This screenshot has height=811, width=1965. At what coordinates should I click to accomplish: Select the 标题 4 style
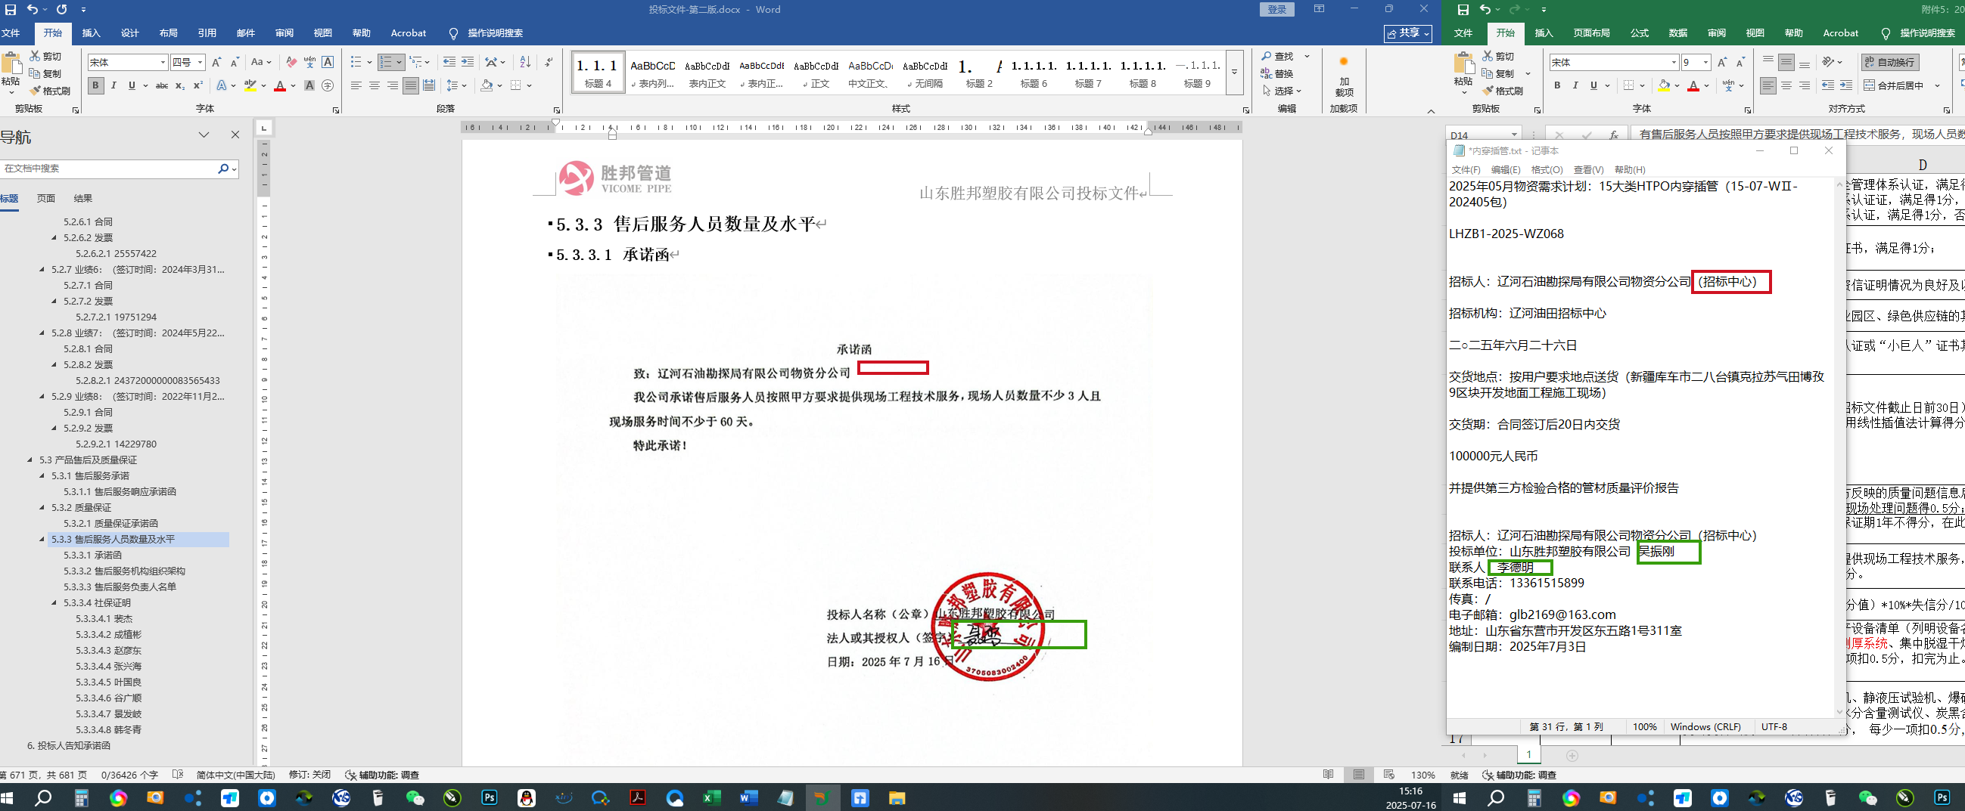(598, 73)
